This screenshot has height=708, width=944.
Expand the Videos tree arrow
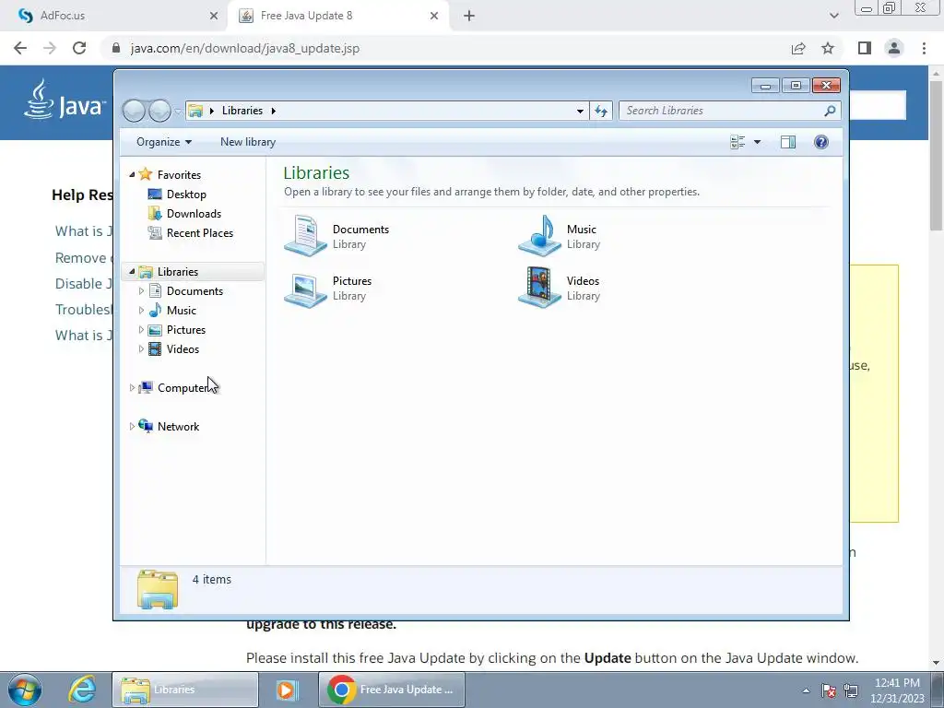[141, 349]
